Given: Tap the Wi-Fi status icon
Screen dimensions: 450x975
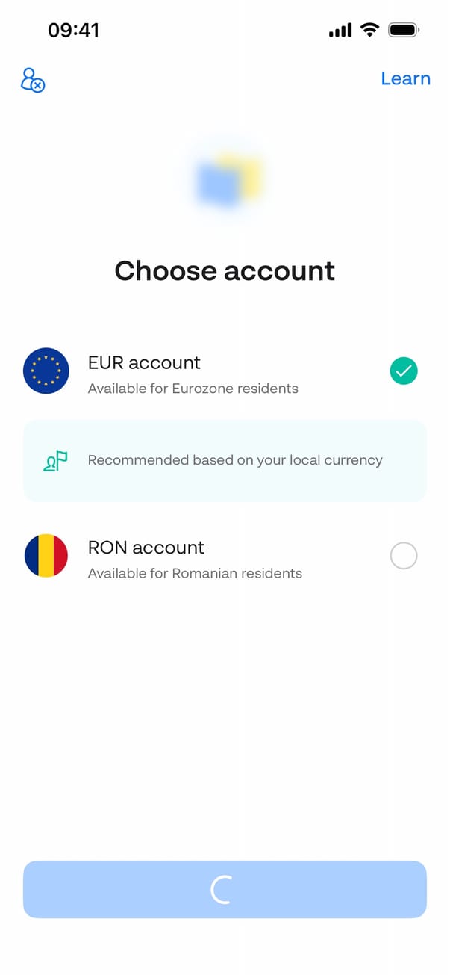Looking at the screenshot, I should 369,30.
